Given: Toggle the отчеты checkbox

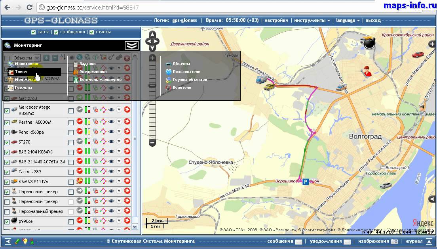Looking at the screenshot, I should click(92, 32).
